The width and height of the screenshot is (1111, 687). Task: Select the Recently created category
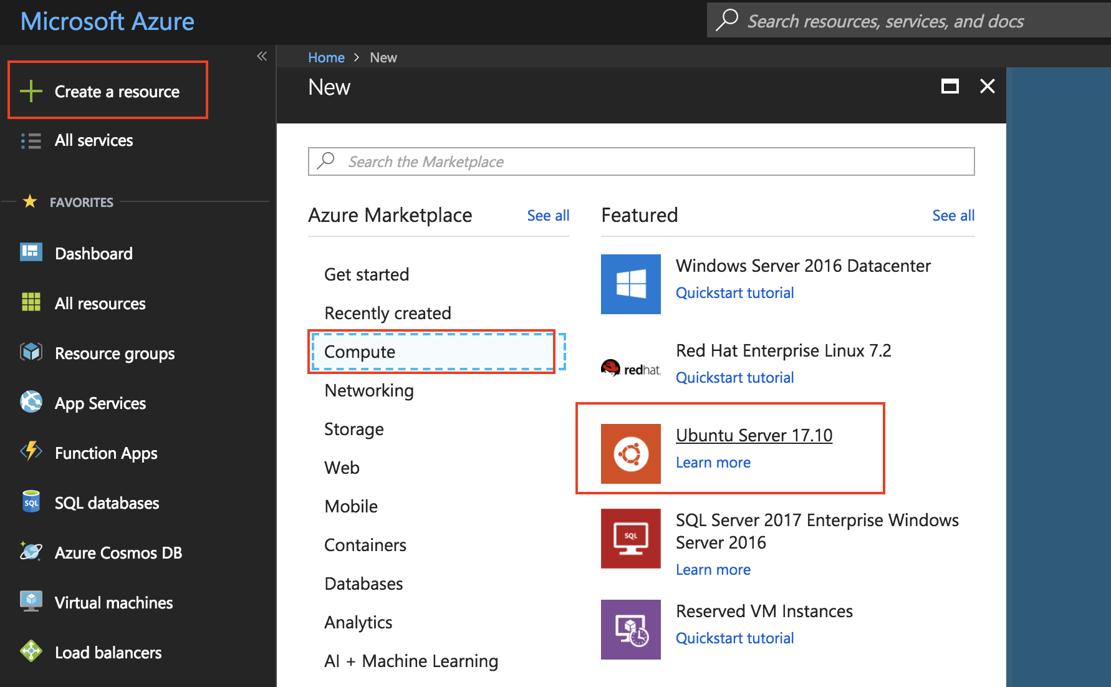(388, 313)
